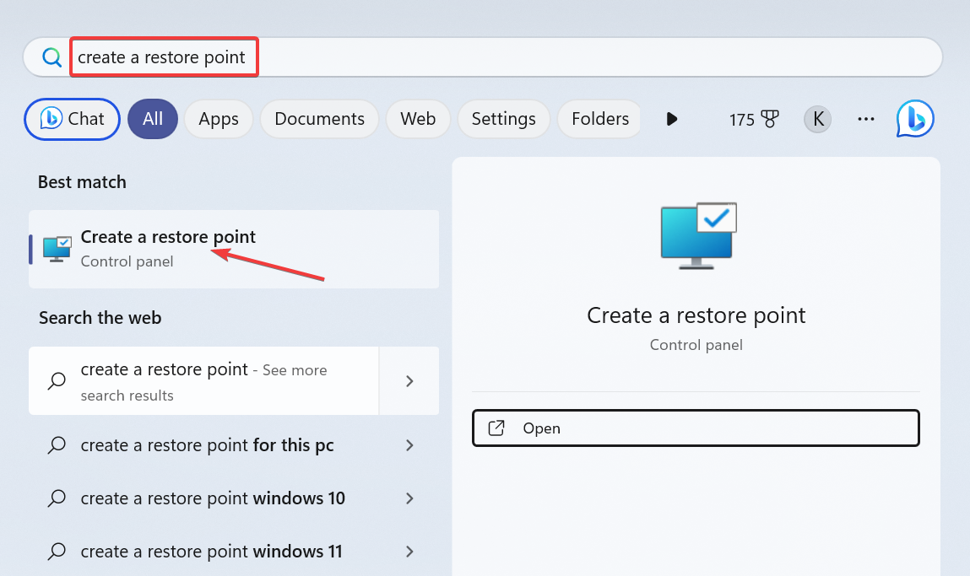Open the three-dot more options menu
970x576 pixels.
865,119
